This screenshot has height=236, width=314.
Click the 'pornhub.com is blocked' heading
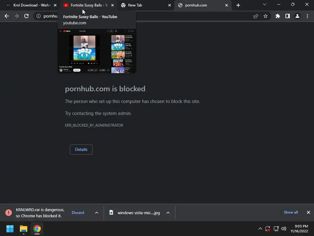pyautogui.click(x=105, y=89)
